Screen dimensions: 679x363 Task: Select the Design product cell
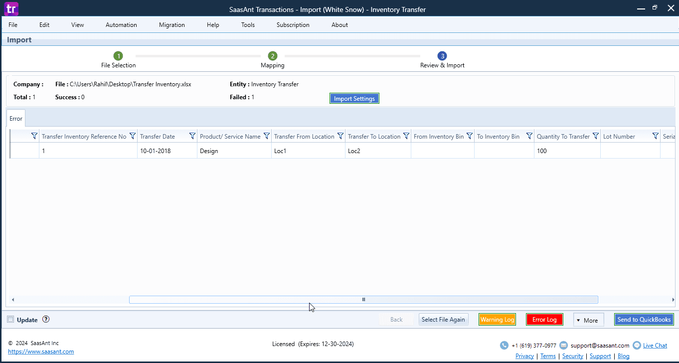[x=234, y=151]
